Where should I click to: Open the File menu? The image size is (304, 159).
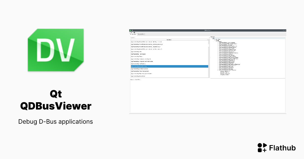(x=131, y=32)
